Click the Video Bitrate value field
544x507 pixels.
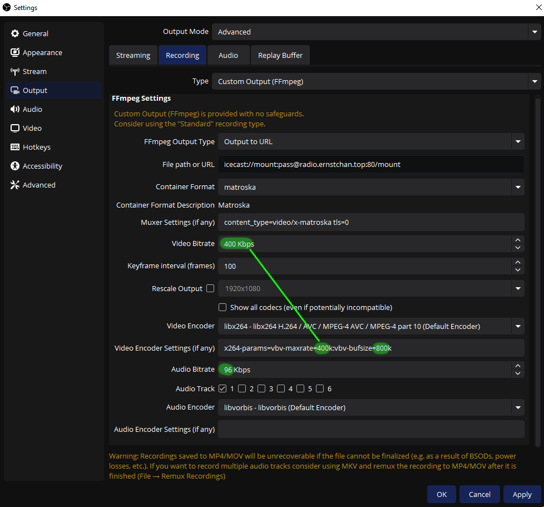click(365, 244)
